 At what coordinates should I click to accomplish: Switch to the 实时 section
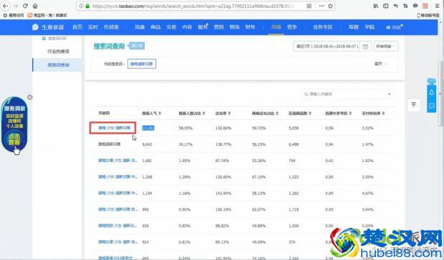93,27
